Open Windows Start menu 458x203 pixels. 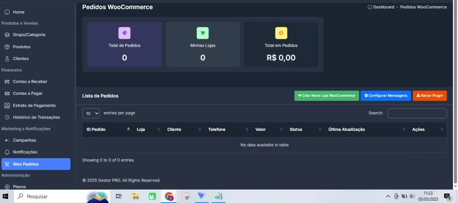[5, 196]
